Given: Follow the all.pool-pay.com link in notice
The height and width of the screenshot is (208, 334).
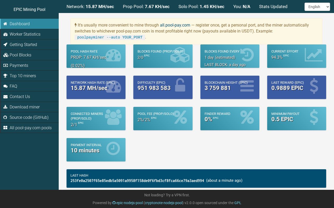Looking at the screenshot, I should click(175, 25).
